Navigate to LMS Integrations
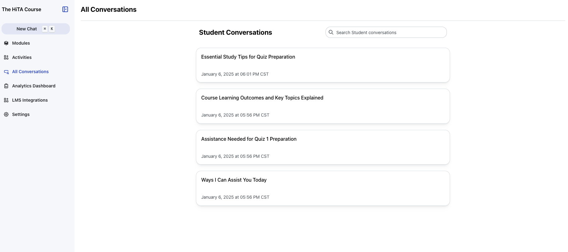 [30, 100]
